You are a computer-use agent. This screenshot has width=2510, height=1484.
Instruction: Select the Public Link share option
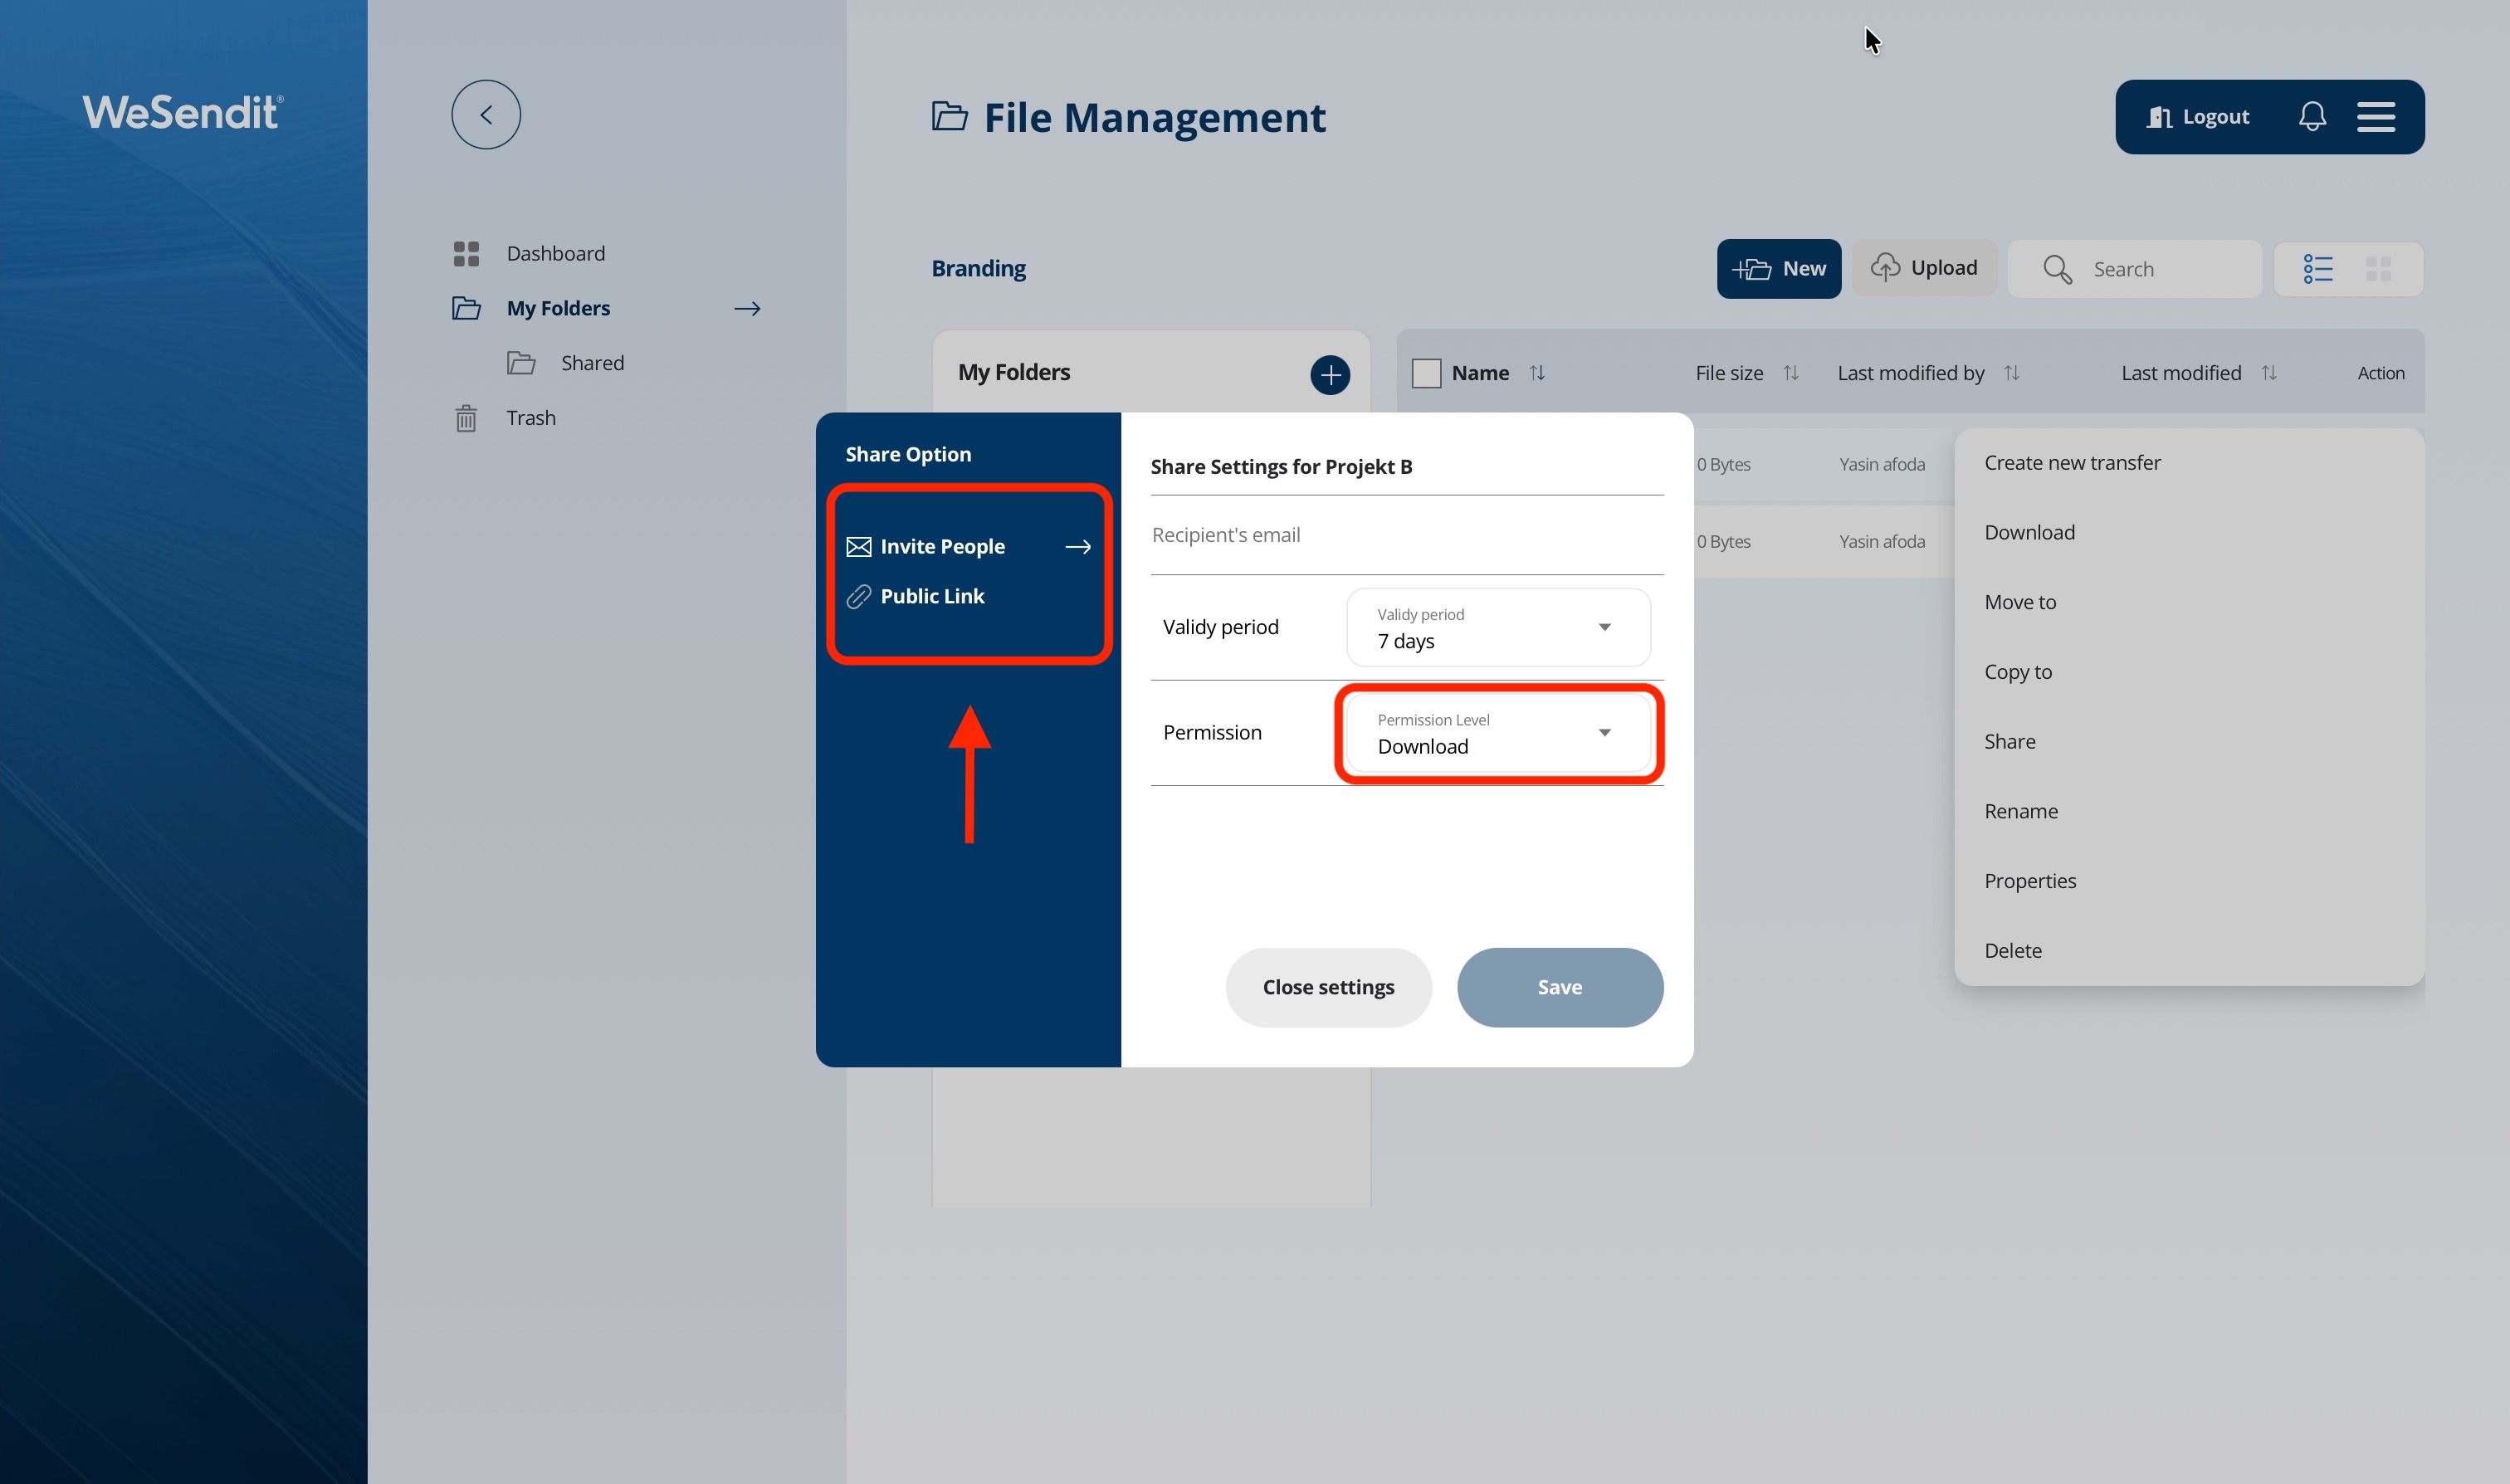pyautogui.click(x=931, y=597)
